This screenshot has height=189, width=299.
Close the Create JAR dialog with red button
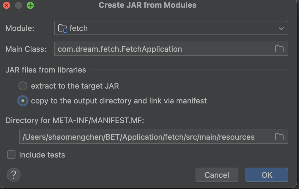[7, 5]
